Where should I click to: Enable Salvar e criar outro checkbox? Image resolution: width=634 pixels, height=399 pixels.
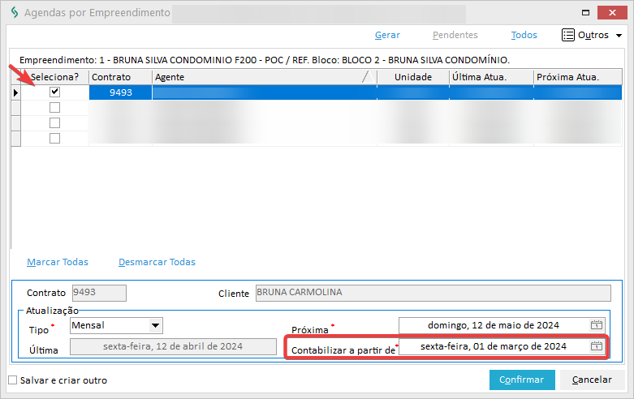(12, 380)
